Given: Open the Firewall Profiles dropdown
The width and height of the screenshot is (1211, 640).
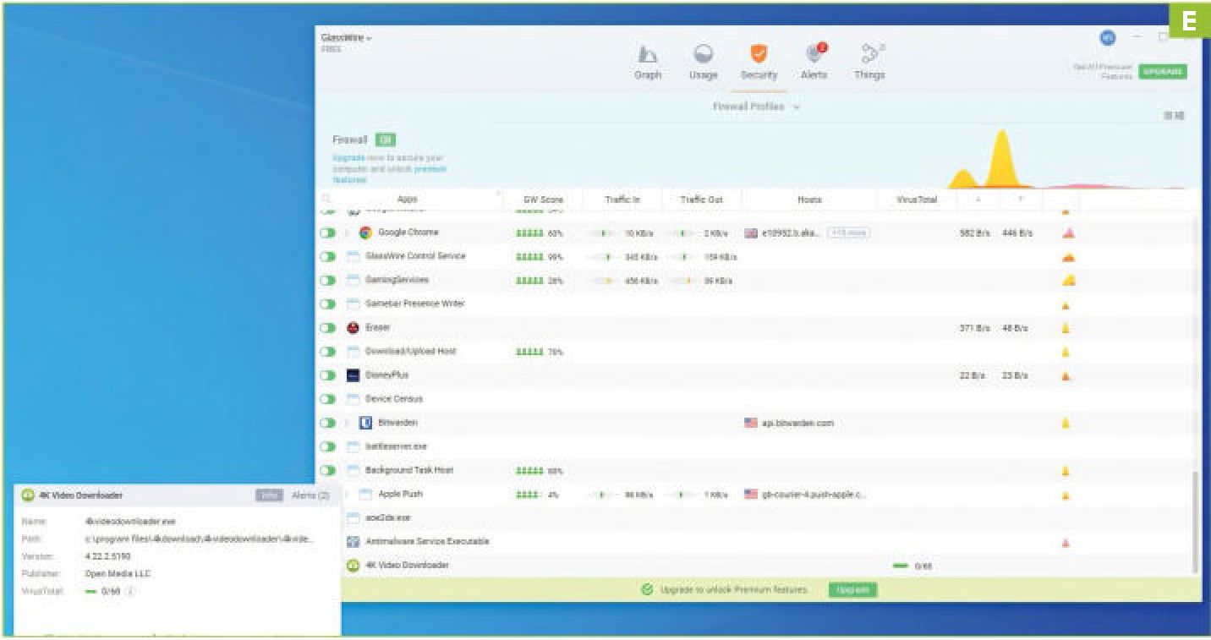Looking at the screenshot, I should tap(757, 107).
